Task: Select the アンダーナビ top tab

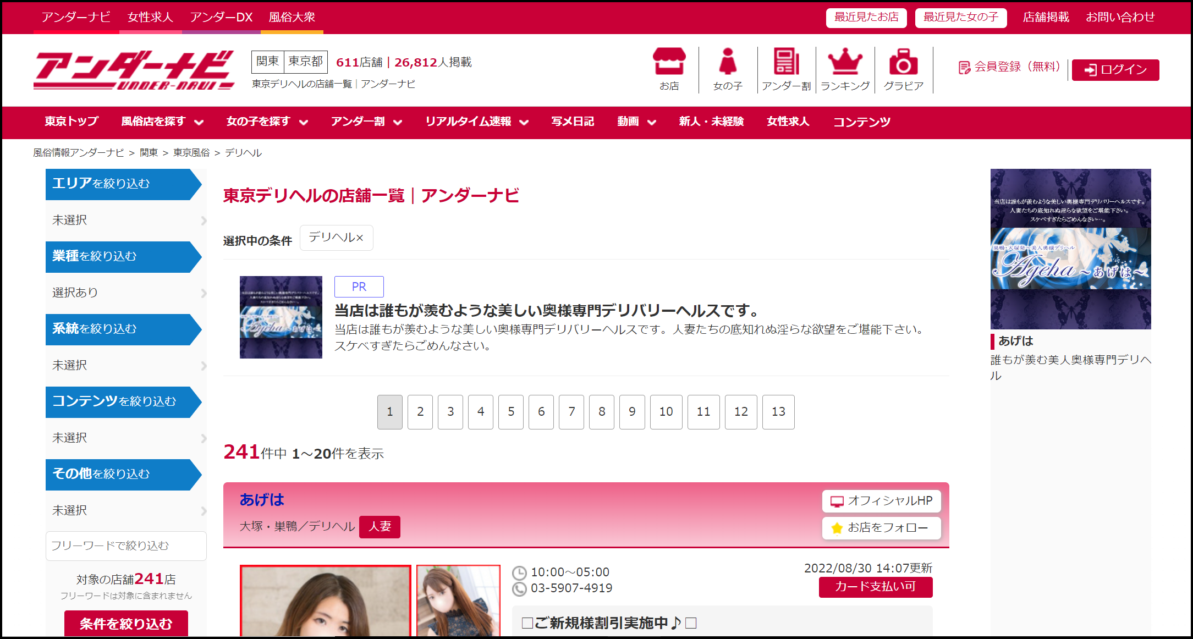Action: point(76,17)
